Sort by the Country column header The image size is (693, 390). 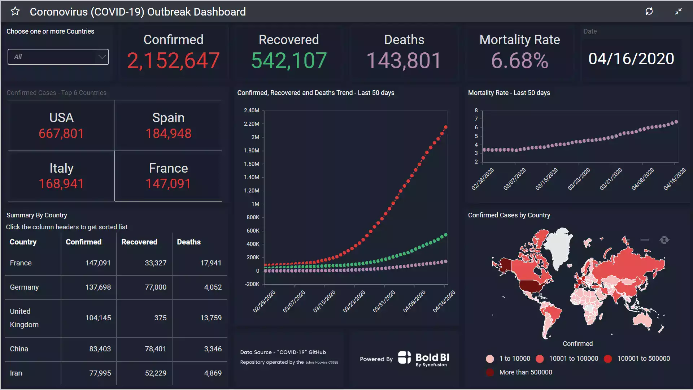tap(23, 242)
